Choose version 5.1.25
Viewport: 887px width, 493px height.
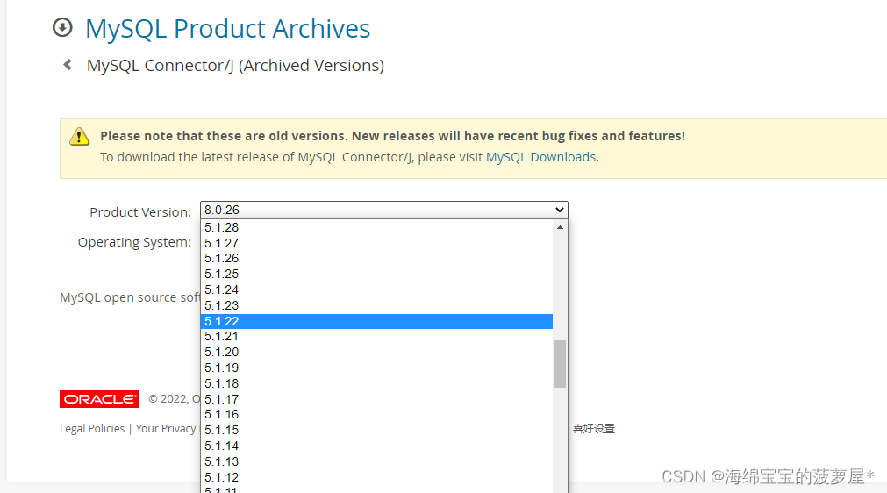pos(376,275)
